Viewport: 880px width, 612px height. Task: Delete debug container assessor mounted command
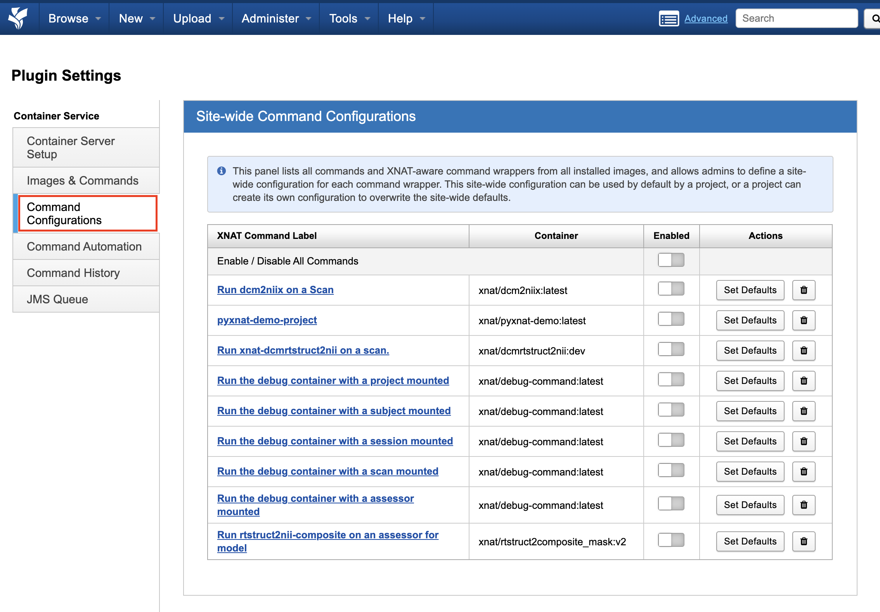[x=804, y=505]
